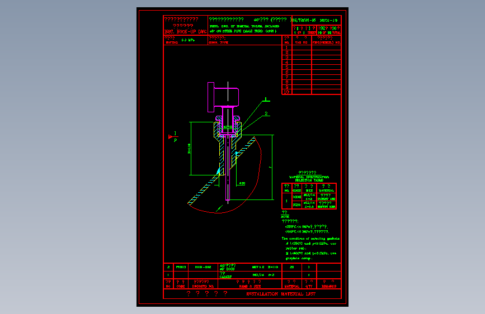Click the 'INST. HOOK-UP DWG' title text
485x314 pixels.
(x=185, y=32)
